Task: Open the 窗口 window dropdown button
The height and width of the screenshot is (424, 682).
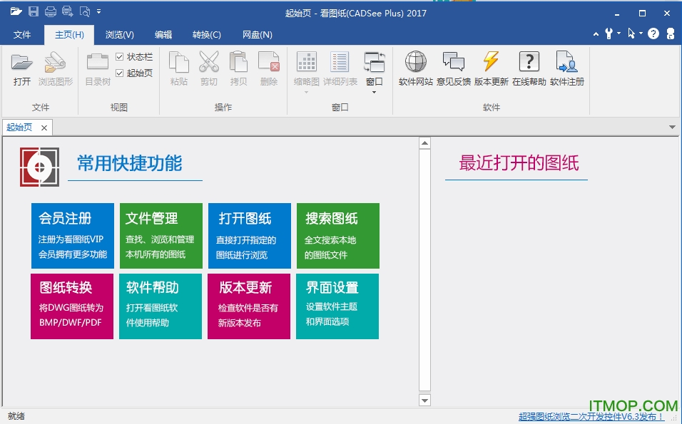Action: 374,73
